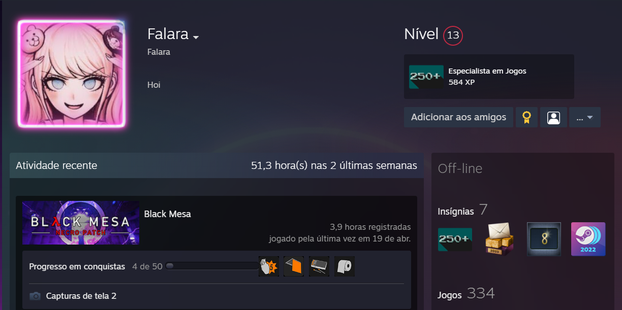Click the screenshots camera icon
Viewport: 622px width, 310px height.
35,296
